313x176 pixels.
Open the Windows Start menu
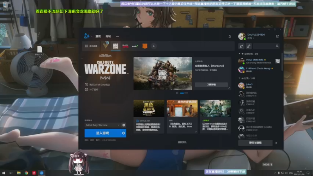(4, 173)
